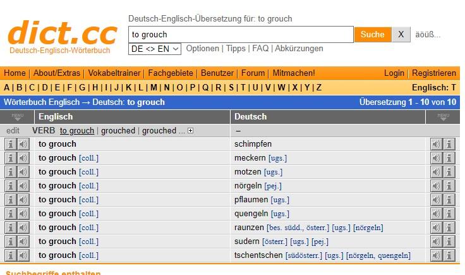Clear search using the X button
The height and width of the screenshot is (275, 465).
(x=401, y=35)
